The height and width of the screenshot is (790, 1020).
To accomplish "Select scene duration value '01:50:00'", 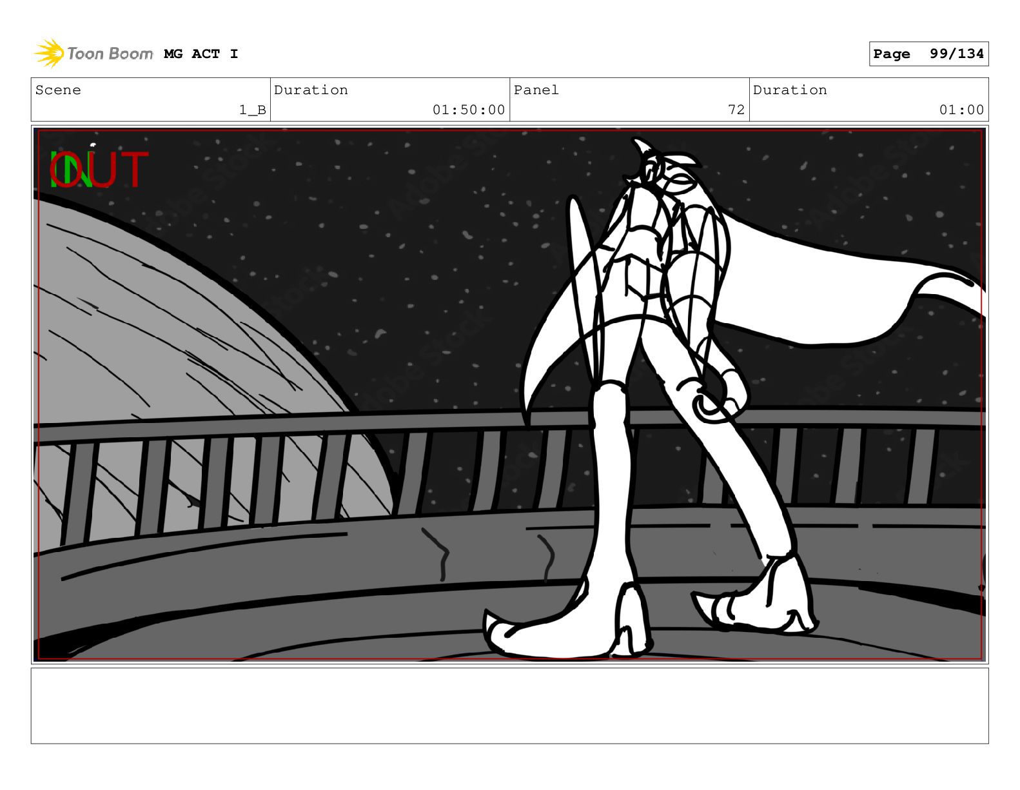I will [x=469, y=110].
